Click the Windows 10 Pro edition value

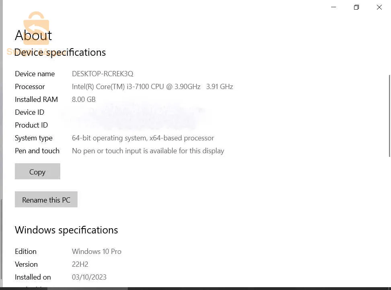tap(96, 251)
